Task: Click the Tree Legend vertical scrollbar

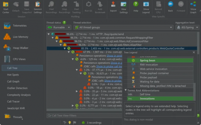Action: (194, 92)
